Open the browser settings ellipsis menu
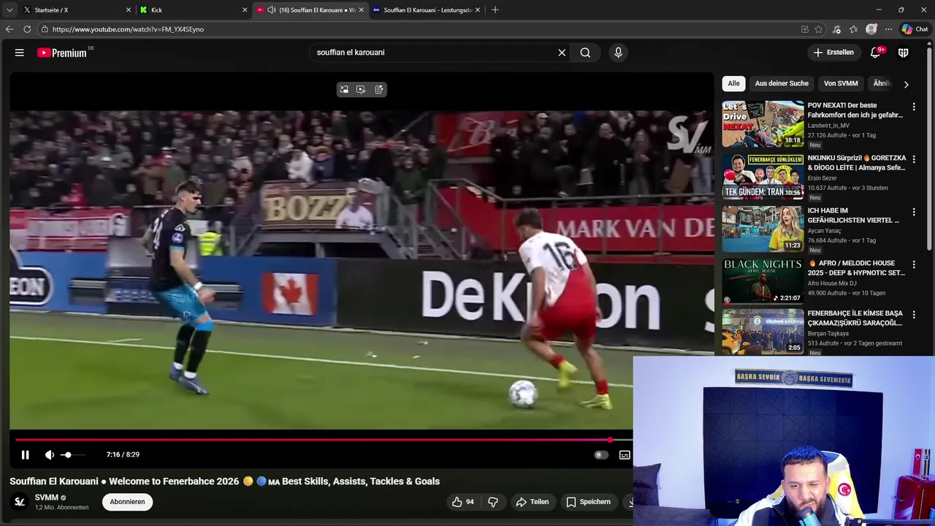Viewport: 935px width, 526px height. (x=888, y=29)
